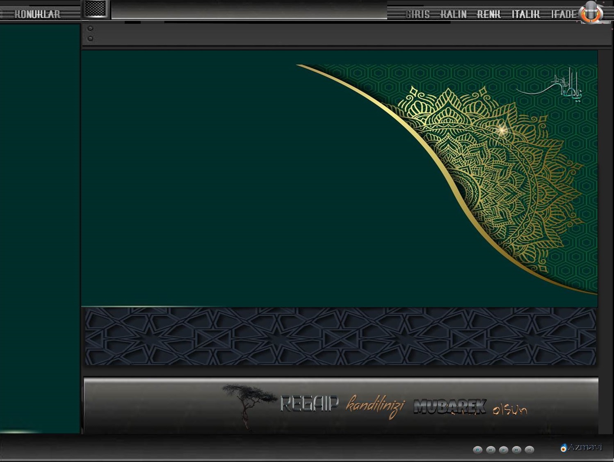Open the KONUKLAR guests panel
This screenshot has width=614, height=462.
coord(37,14)
